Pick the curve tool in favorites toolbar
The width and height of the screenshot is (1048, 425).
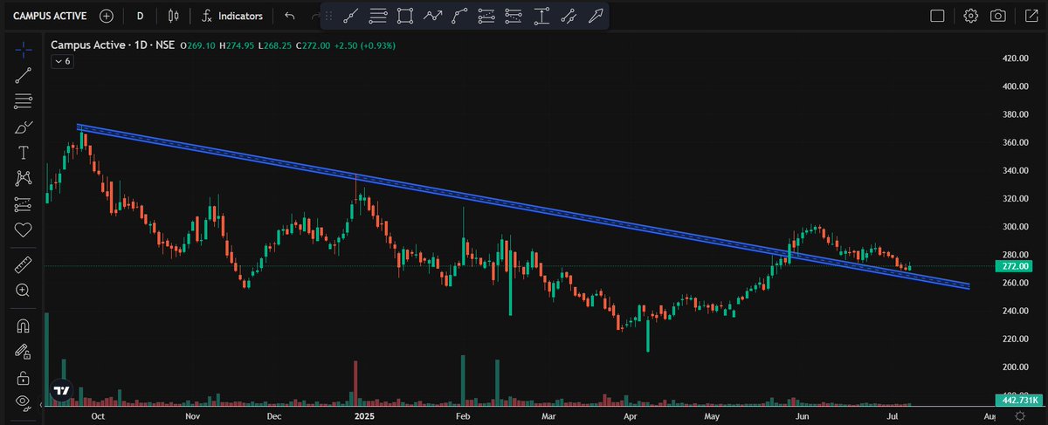pyautogui.click(x=460, y=16)
